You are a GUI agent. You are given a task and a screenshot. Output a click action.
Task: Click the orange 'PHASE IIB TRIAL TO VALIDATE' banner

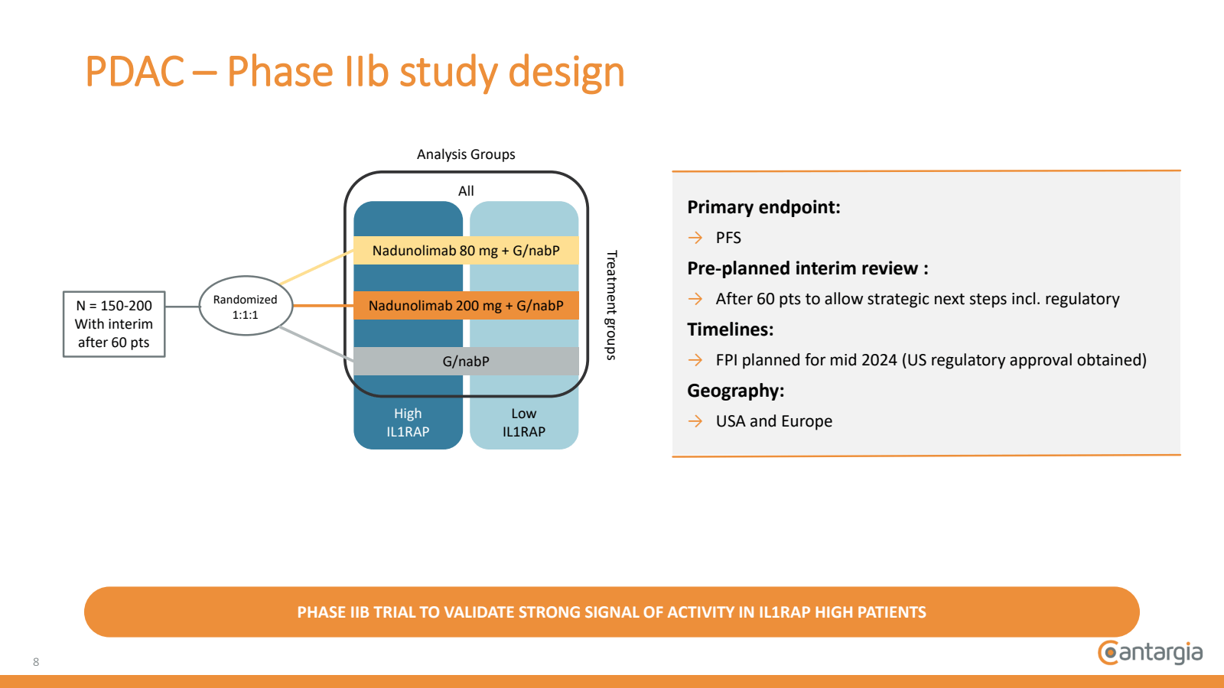tap(612, 612)
